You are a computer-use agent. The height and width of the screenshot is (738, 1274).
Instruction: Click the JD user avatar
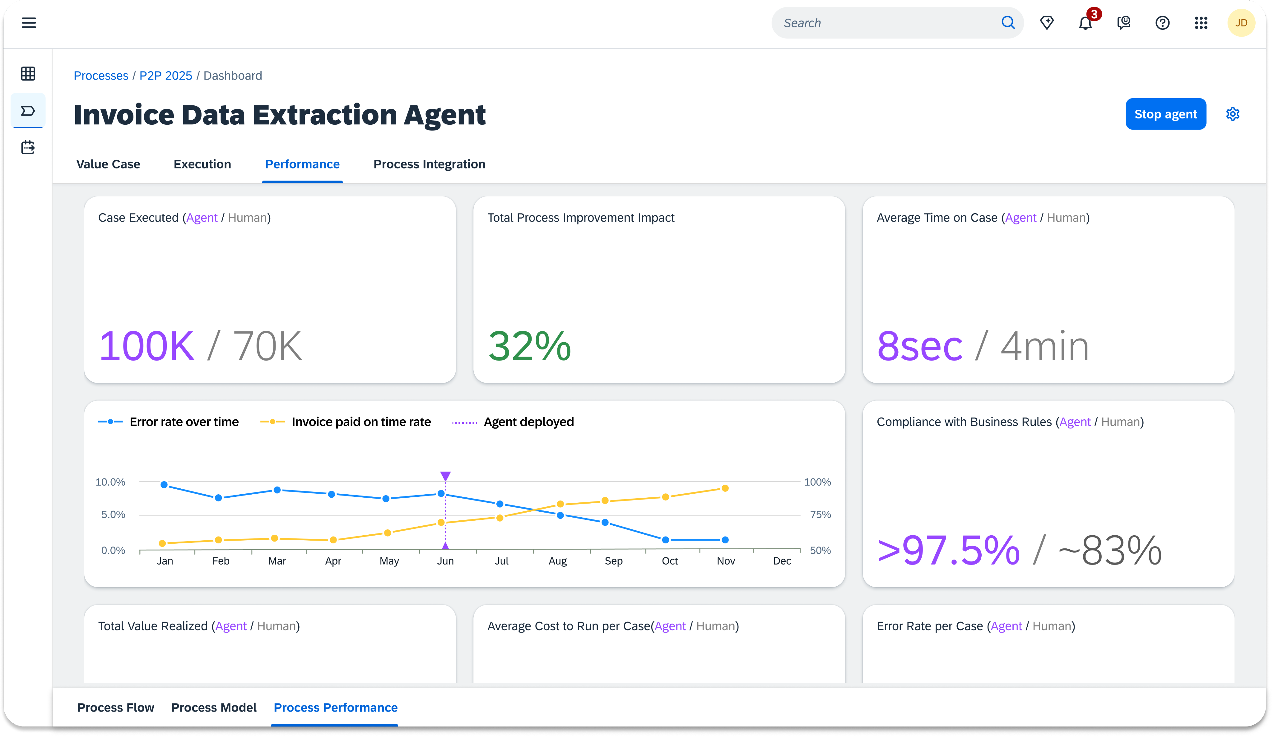point(1241,23)
